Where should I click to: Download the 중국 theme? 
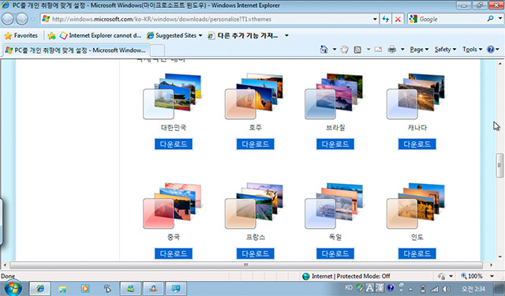click(x=174, y=253)
